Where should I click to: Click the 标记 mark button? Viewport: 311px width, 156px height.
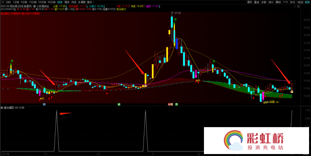coord(293,2)
